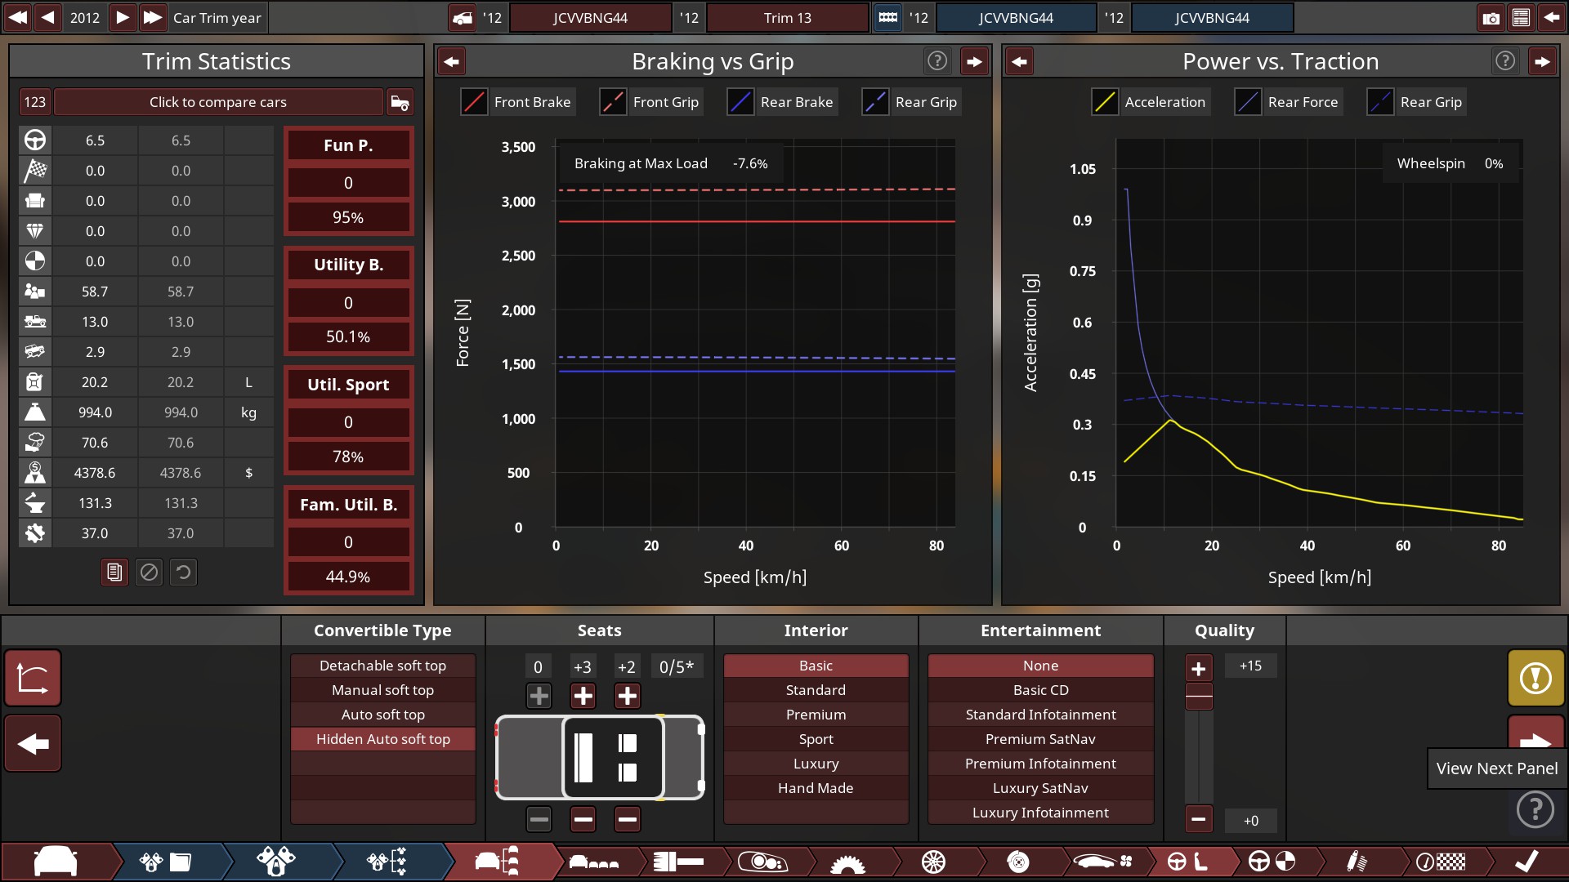Choose Manual soft top option

coord(382,690)
